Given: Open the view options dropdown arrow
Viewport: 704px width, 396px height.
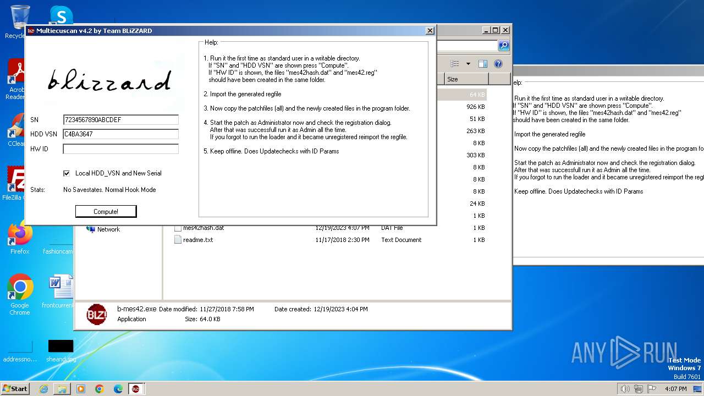Looking at the screenshot, I should tap(468, 64).
